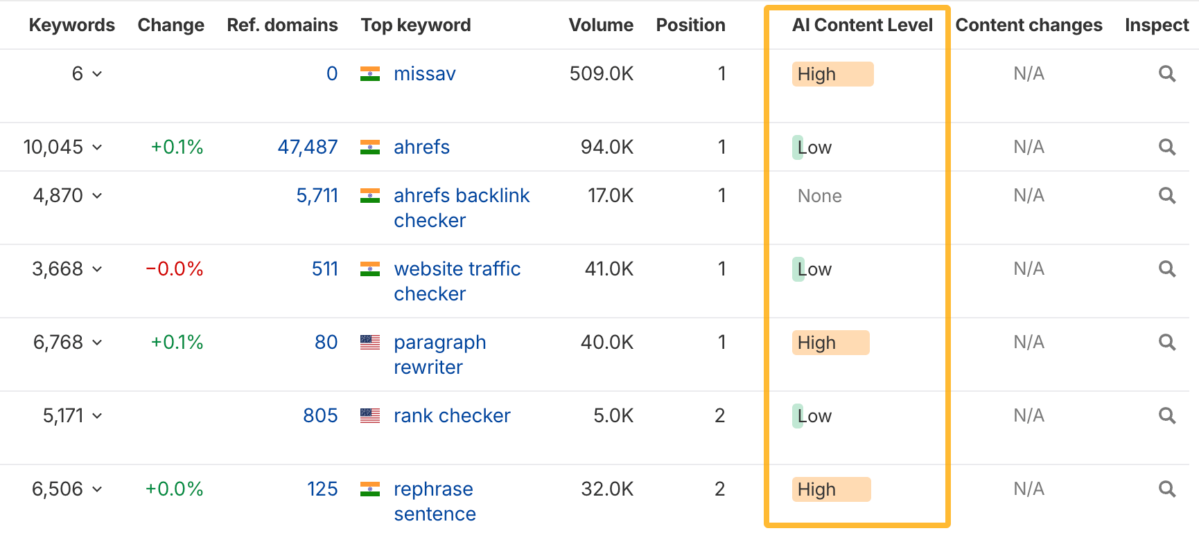The width and height of the screenshot is (1199, 533).
Task: Expand the 5,171 keywords dropdown
Action: coord(97,415)
